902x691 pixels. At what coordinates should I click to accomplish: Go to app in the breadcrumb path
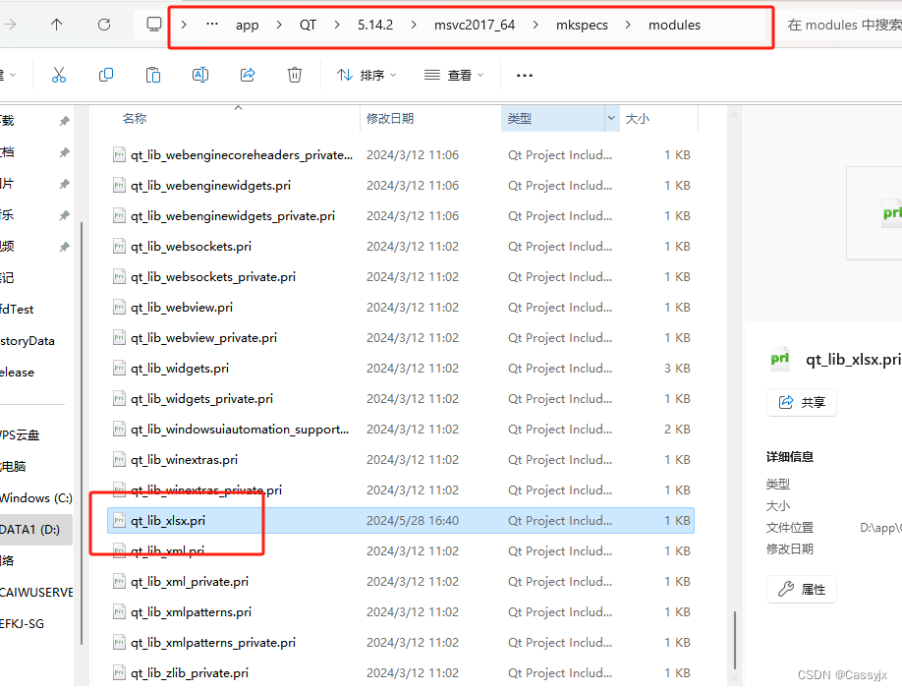point(248,25)
